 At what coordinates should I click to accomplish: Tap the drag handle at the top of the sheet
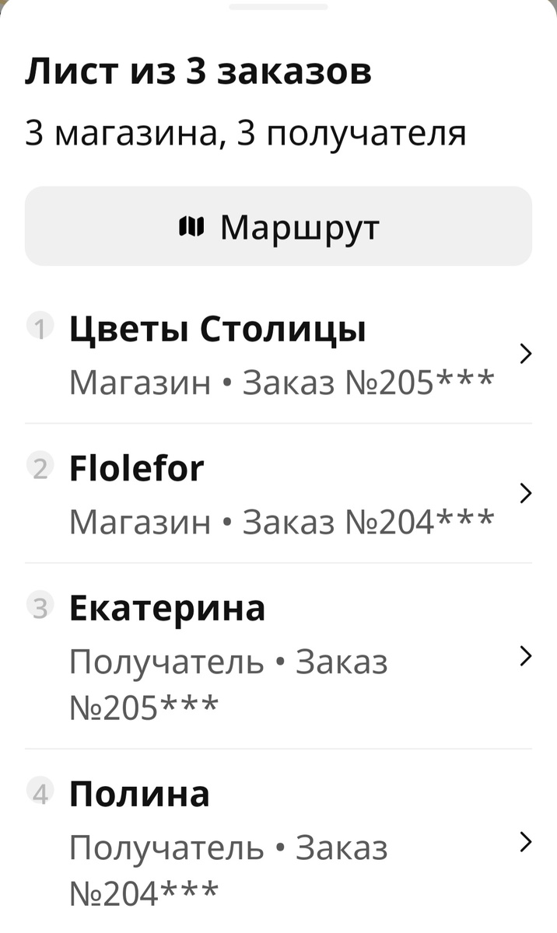(278, 7)
